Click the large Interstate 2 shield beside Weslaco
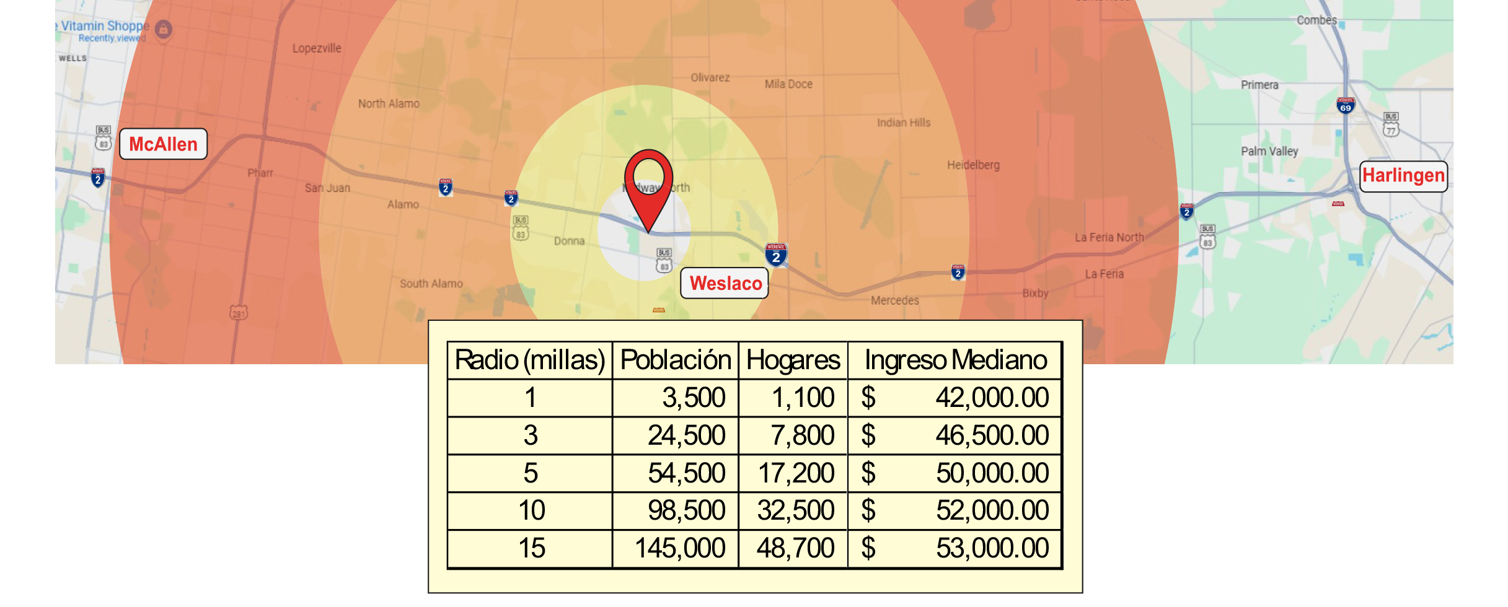The image size is (1508, 607). (x=776, y=255)
